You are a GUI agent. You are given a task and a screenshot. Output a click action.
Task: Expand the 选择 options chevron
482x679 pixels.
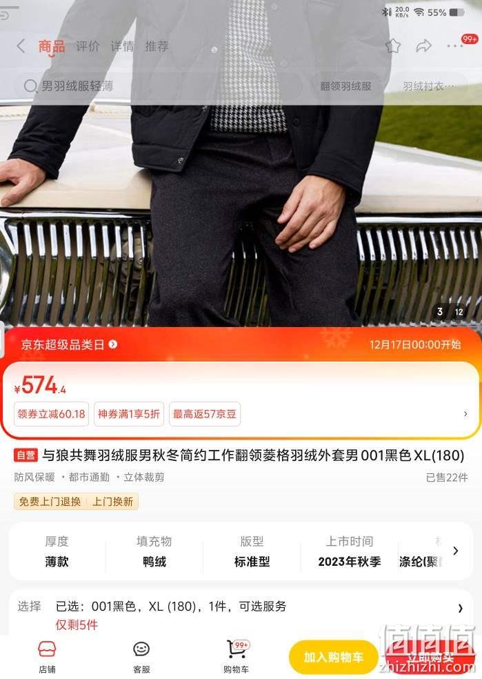(461, 609)
